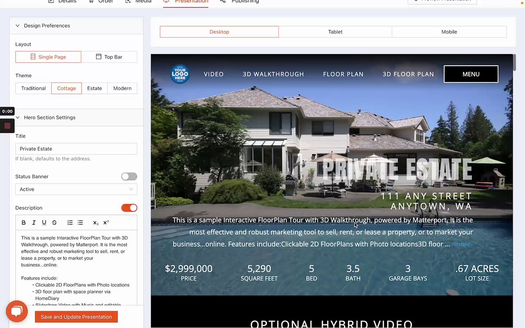This screenshot has height=328, width=525.
Task: Choose the Estate theme
Action: (x=94, y=88)
